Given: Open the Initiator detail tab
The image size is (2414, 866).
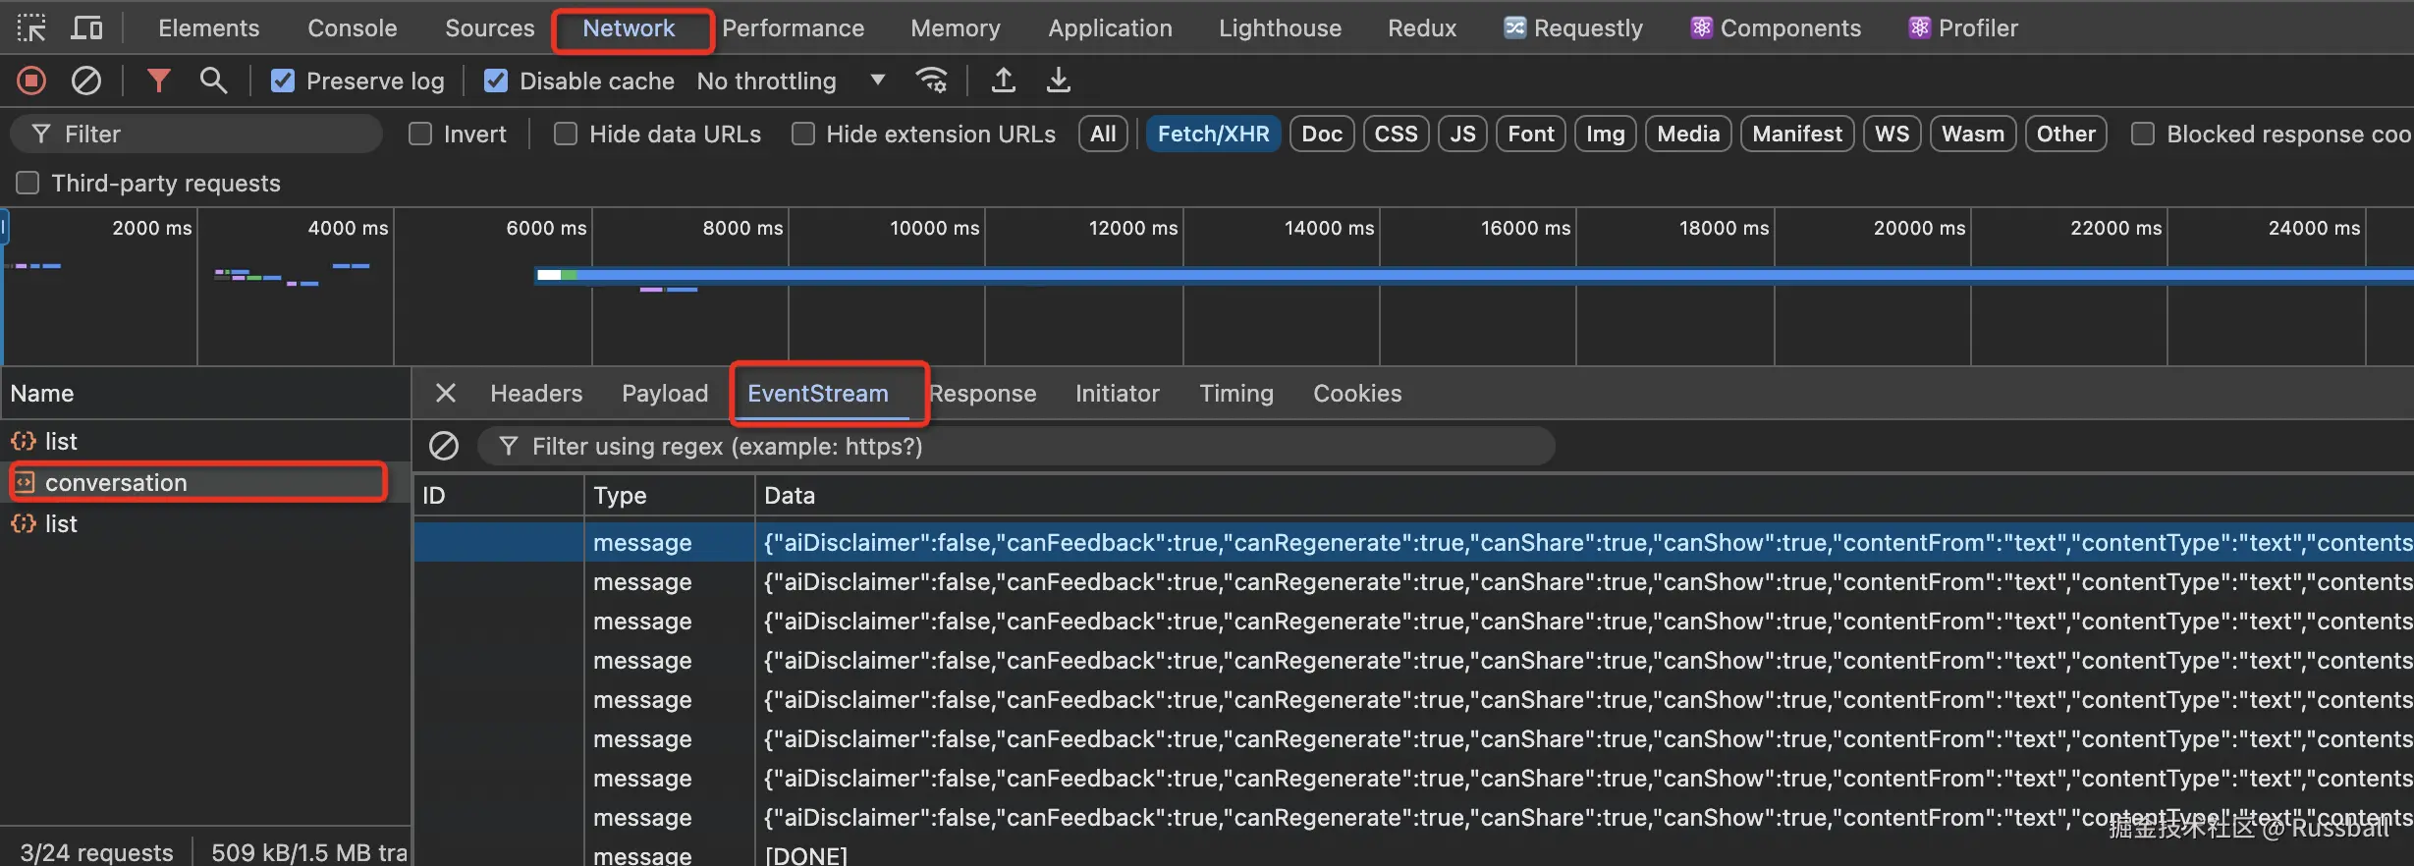Looking at the screenshot, I should 1118,394.
